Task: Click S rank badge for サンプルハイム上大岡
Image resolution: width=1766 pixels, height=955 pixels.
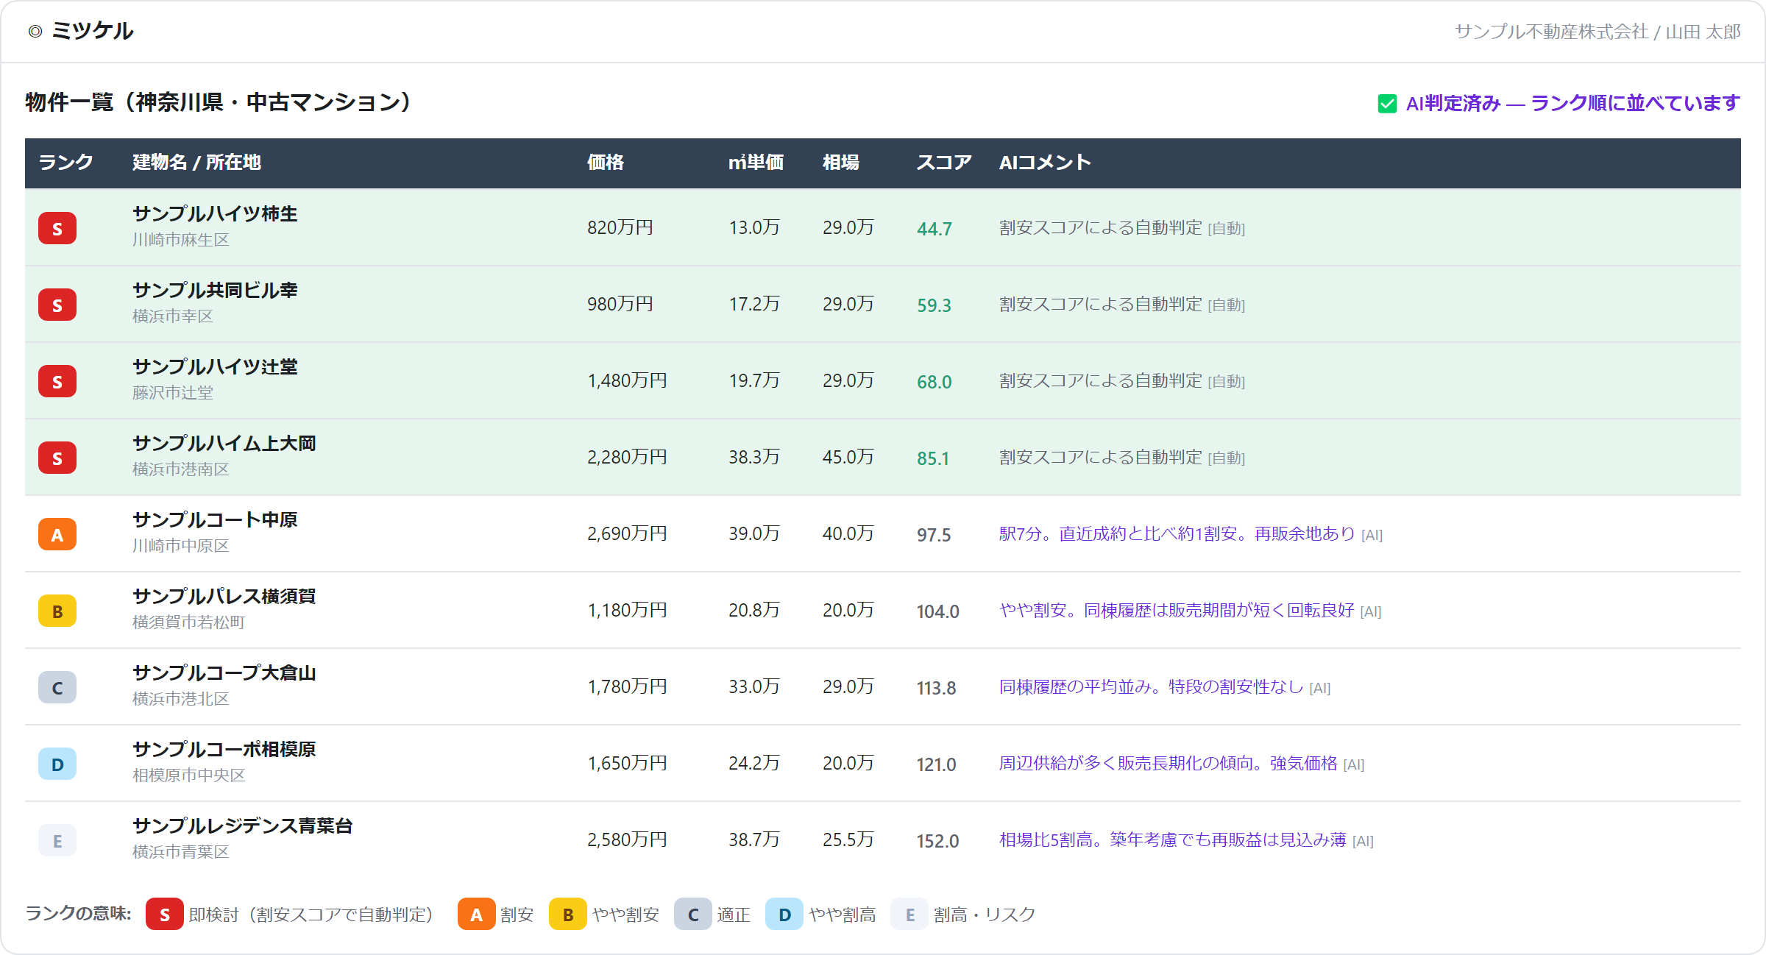Action: point(57,458)
